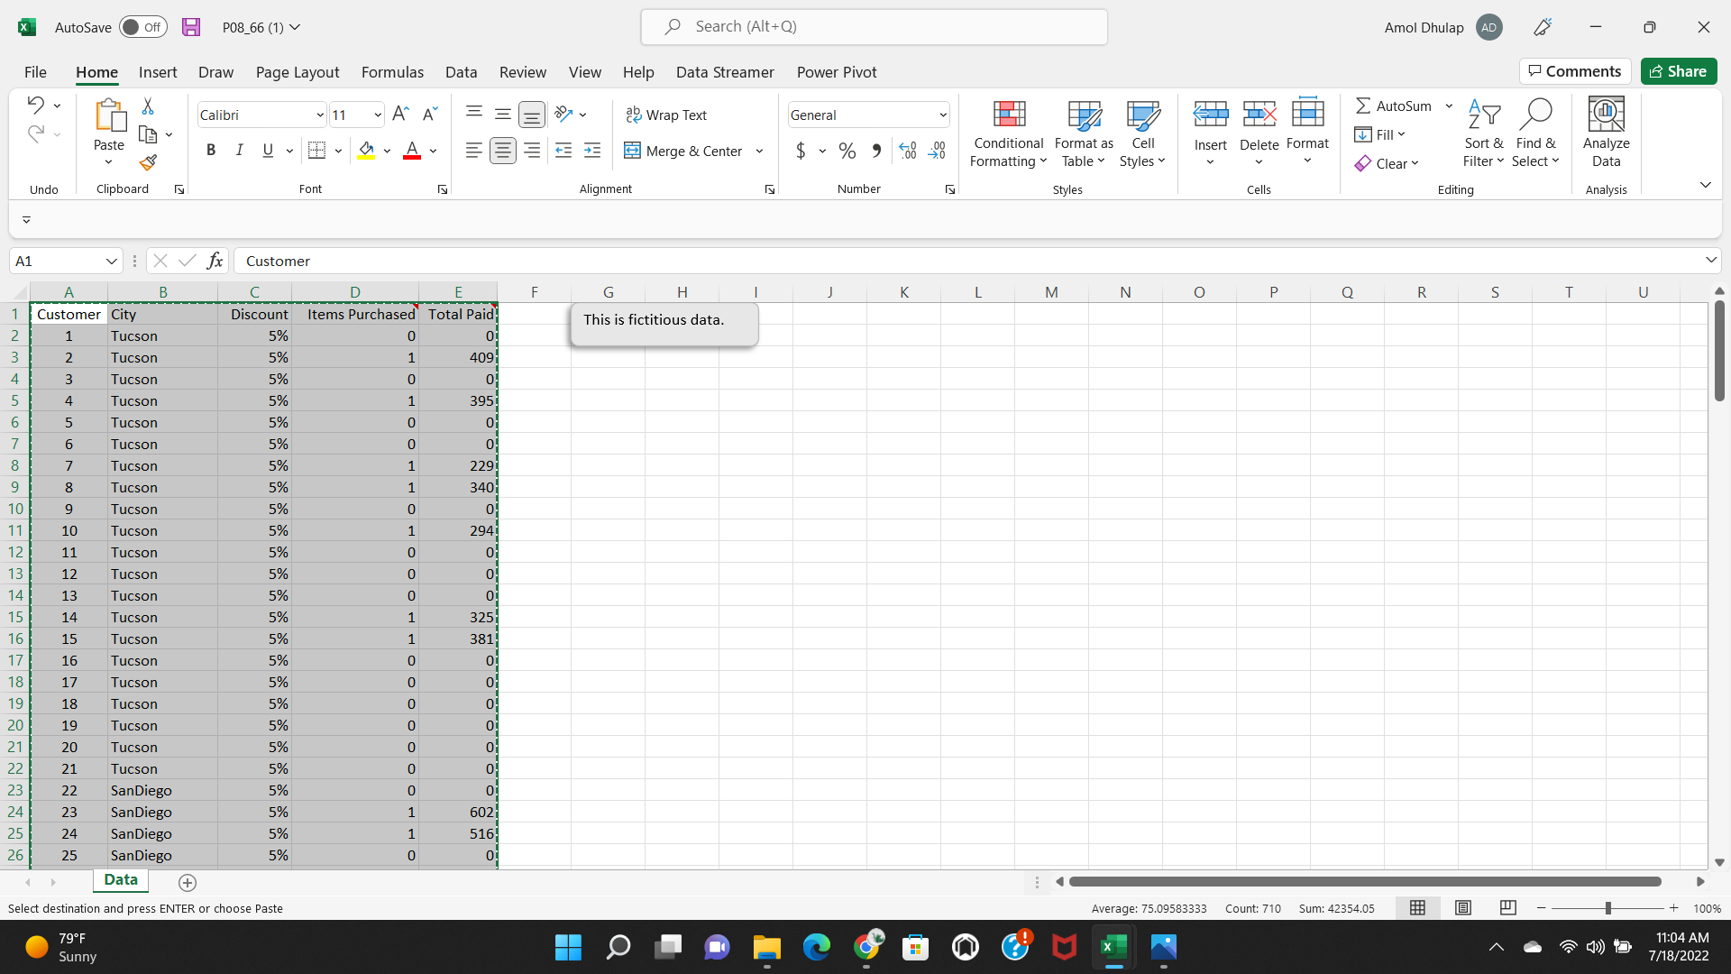Expand the Number Format dropdown
The image size is (1731, 974).
[x=943, y=115]
